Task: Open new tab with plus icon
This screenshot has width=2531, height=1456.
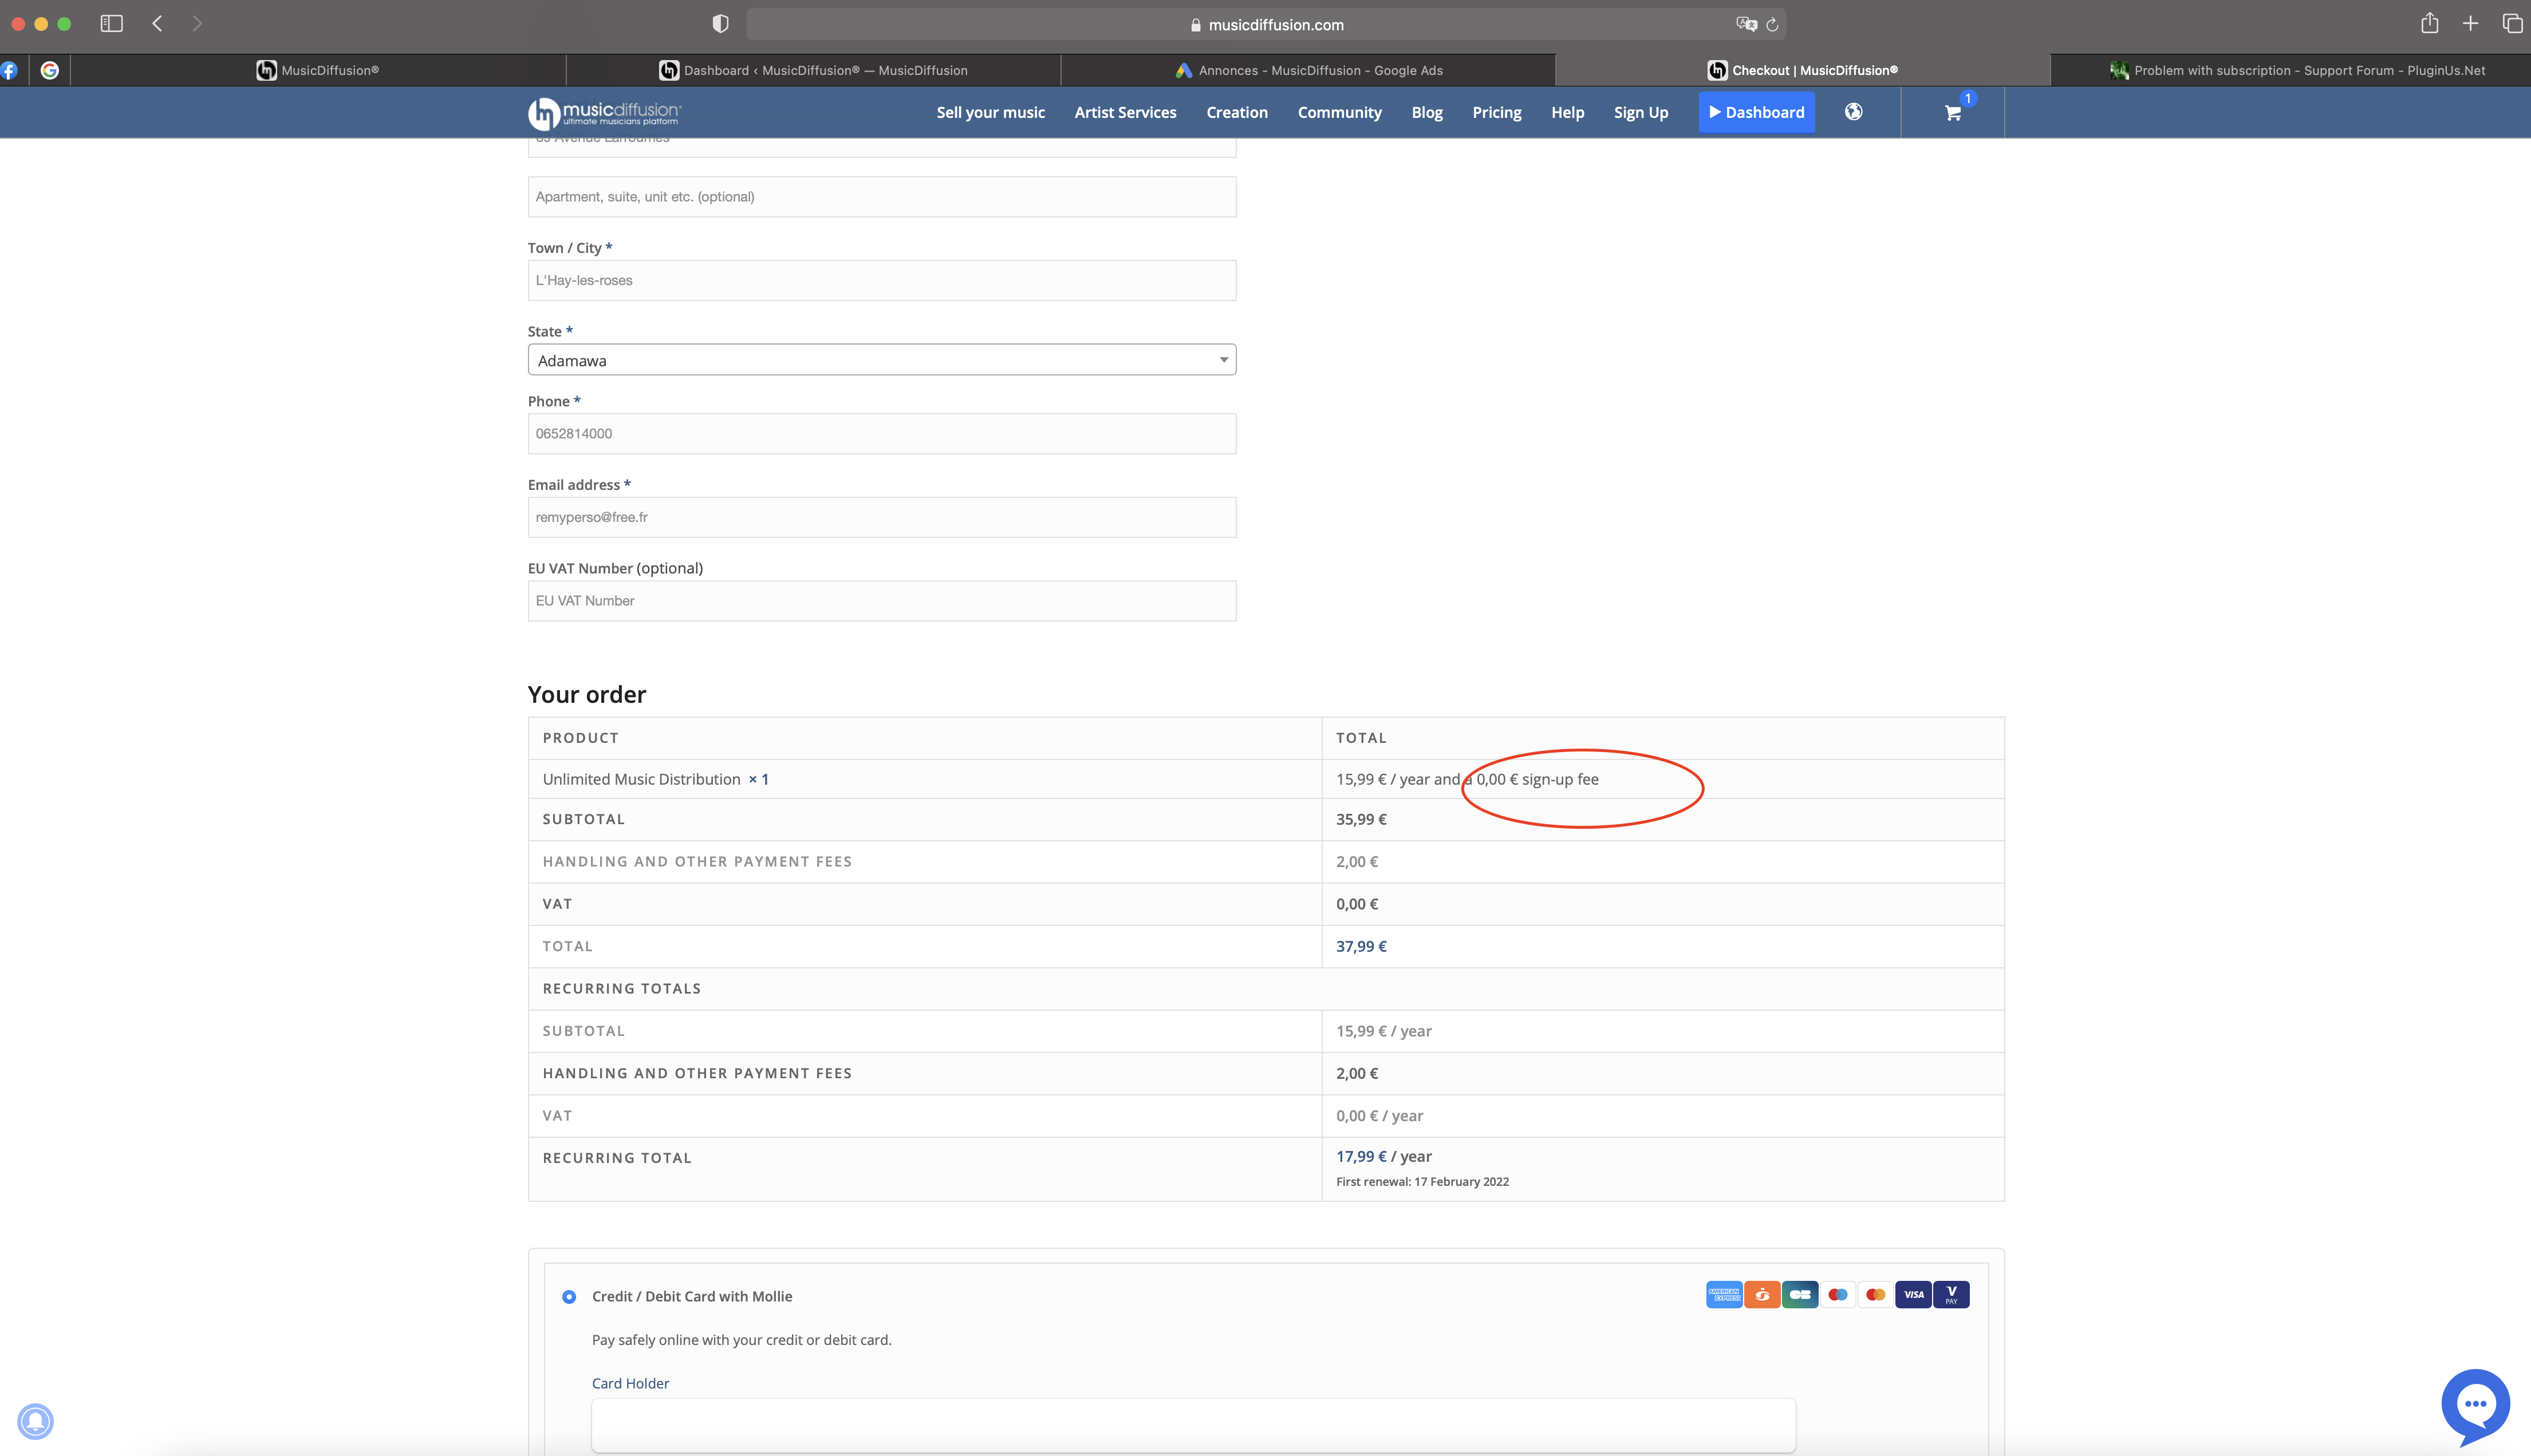Action: (x=2470, y=24)
